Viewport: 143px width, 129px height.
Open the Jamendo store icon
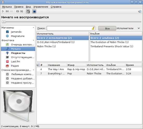[x=7, y=32]
